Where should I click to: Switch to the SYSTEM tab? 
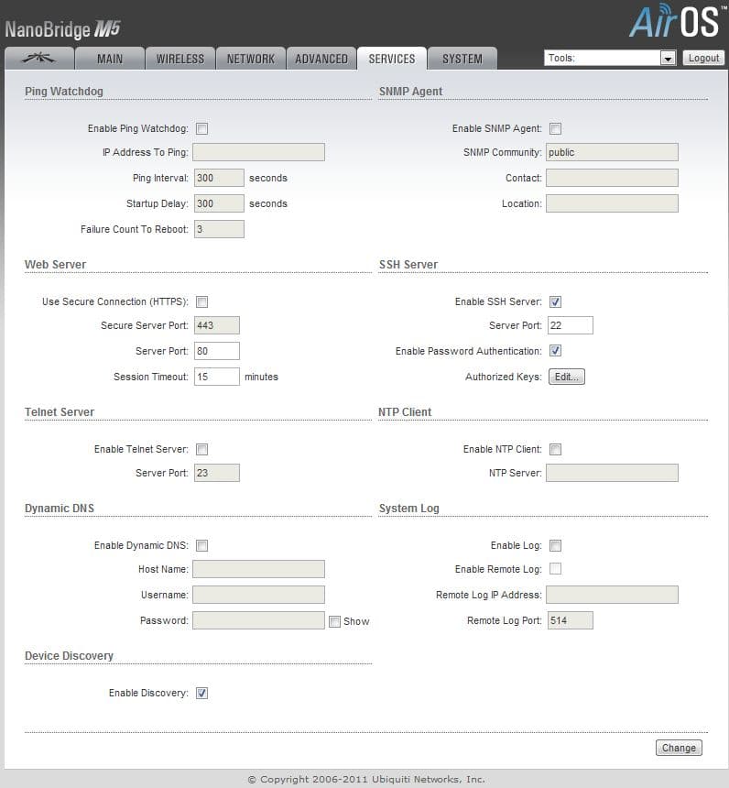(x=462, y=59)
